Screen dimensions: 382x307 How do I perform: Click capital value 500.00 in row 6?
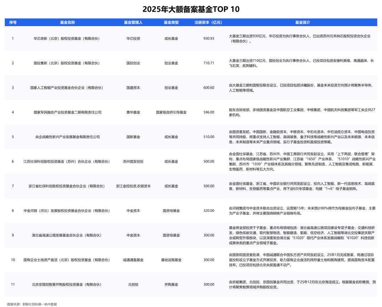pos(209,161)
